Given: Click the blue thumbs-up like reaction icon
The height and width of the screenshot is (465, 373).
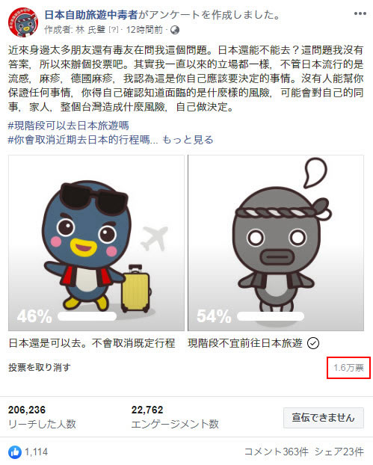Looking at the screenshot, I should point(15,452).
